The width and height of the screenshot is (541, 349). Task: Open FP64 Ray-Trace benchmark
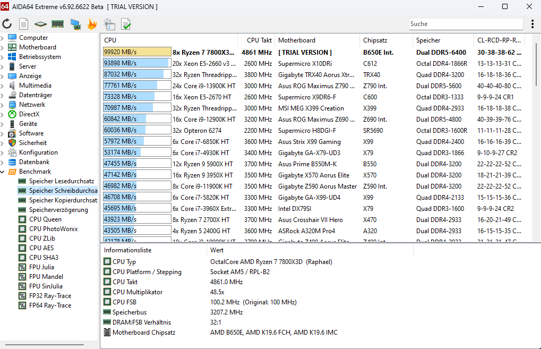click(x=50, y=305)
